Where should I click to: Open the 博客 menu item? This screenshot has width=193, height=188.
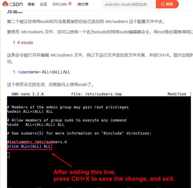coord(31,4)
